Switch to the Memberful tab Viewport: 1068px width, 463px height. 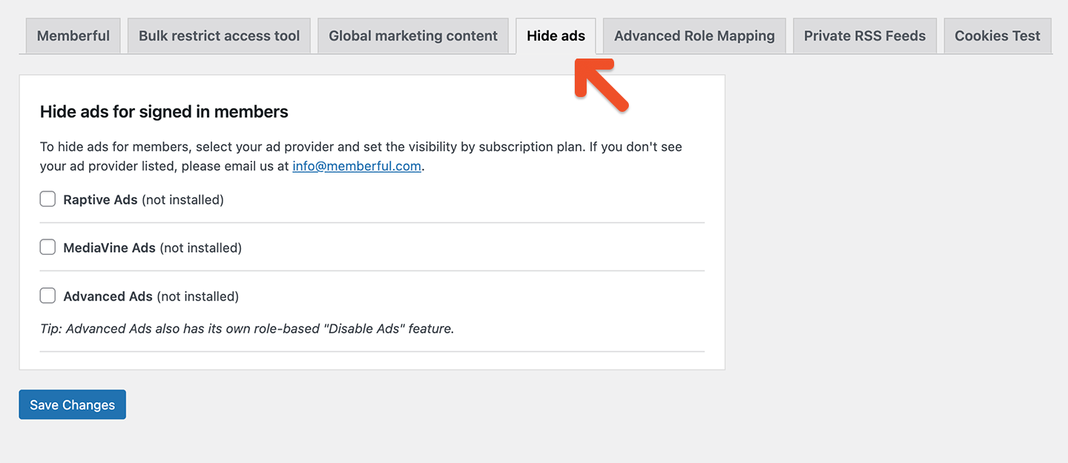click(x=73, y=35)
